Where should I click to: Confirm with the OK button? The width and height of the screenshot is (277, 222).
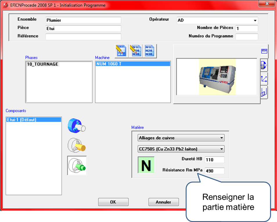(x=113, y=202)
